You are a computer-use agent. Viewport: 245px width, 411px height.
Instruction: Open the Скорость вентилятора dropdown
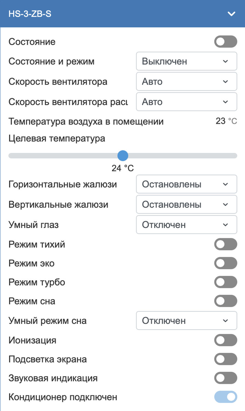(186, 82)
